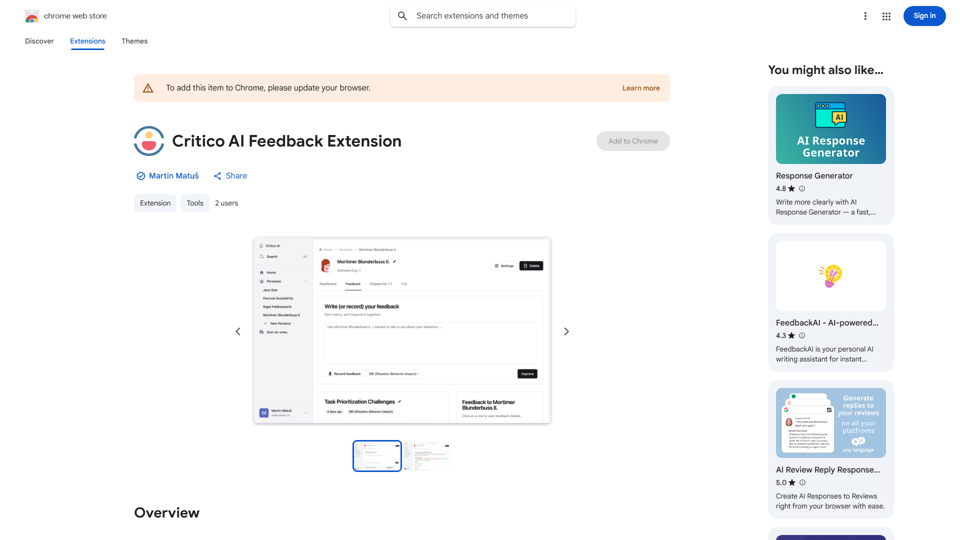Click the Critico AI extension logo
Screen dimensions: 960x540
[148, 141]
